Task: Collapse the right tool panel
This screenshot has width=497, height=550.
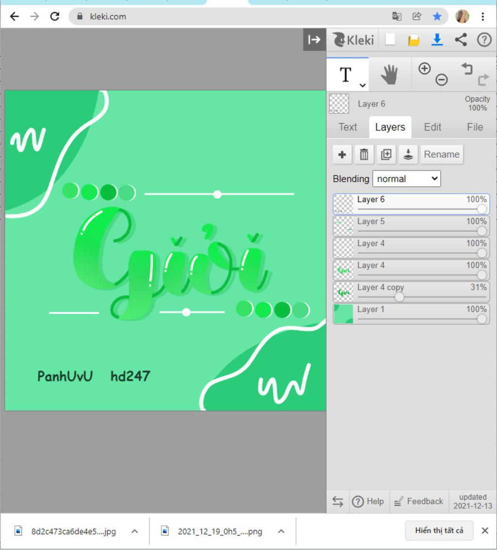Action: [x=315, y=40]
